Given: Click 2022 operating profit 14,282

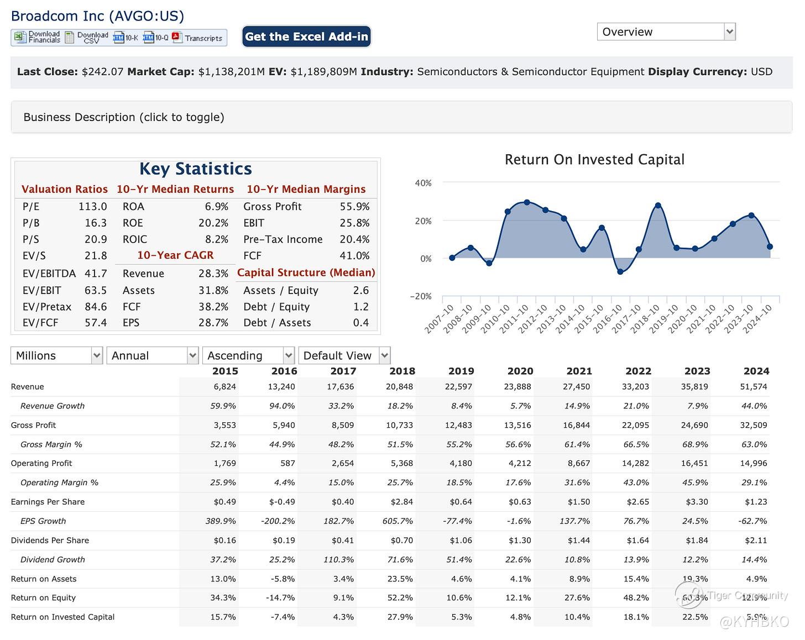Looking at the screenshot, I should [x=636, y=463].
